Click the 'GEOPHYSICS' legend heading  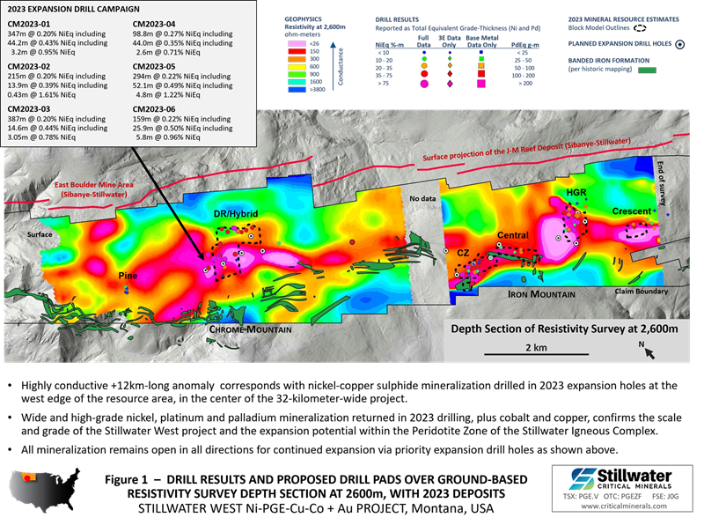point(303,19)
